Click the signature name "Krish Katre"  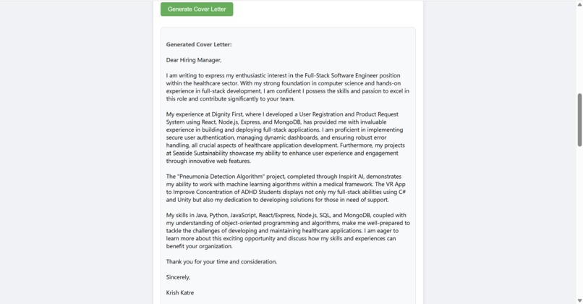point(180,293)
